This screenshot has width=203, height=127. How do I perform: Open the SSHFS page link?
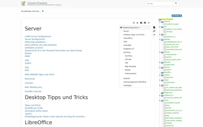28,63
